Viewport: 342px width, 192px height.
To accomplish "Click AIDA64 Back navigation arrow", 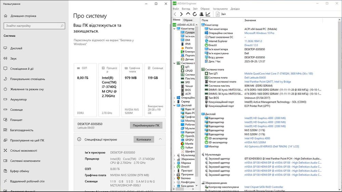I will [x=175, y=14].
